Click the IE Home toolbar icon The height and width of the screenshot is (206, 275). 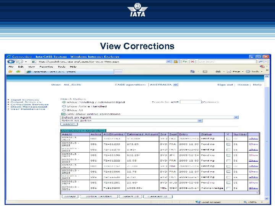[192, 71]
